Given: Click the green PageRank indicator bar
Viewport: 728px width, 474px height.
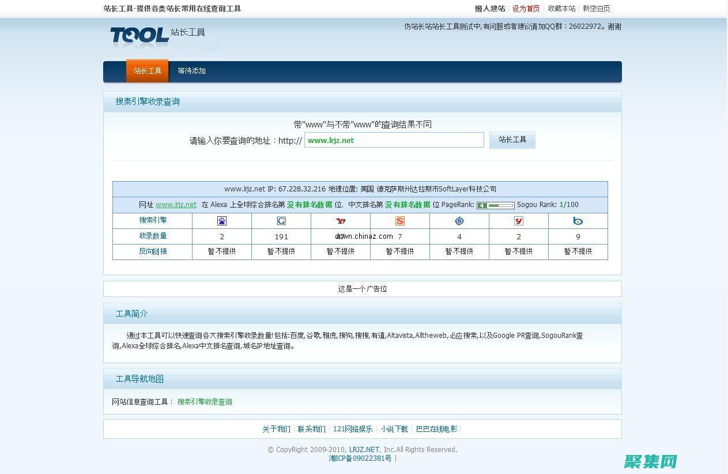Looking at the screenshot, I should (497, 204).
